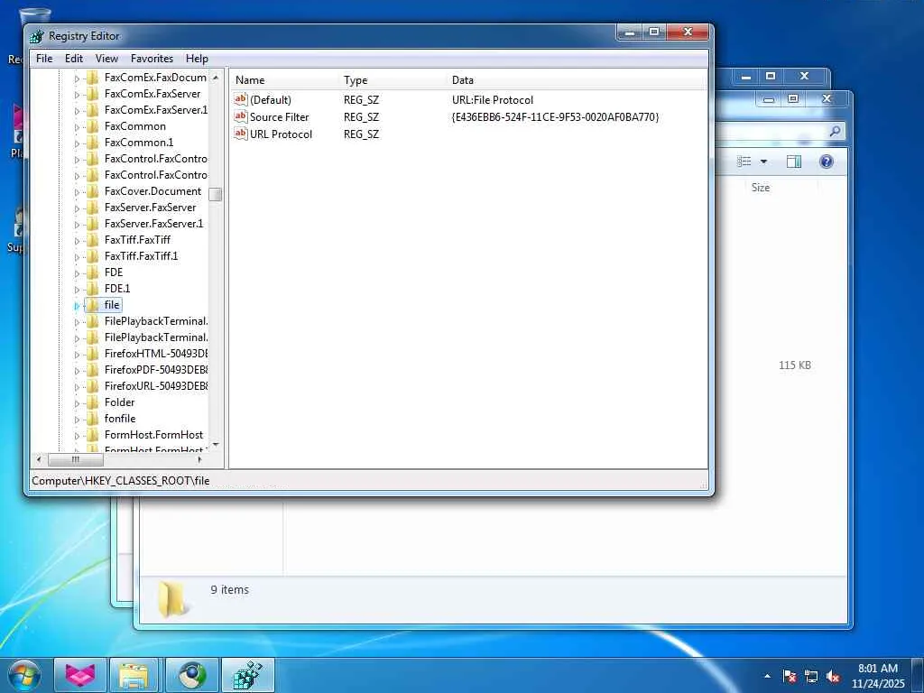Screen dimensions: 924x693
Task: Select the FaxComEx.FaxServer.1 tree key
Action: click(x=155, y=110)
